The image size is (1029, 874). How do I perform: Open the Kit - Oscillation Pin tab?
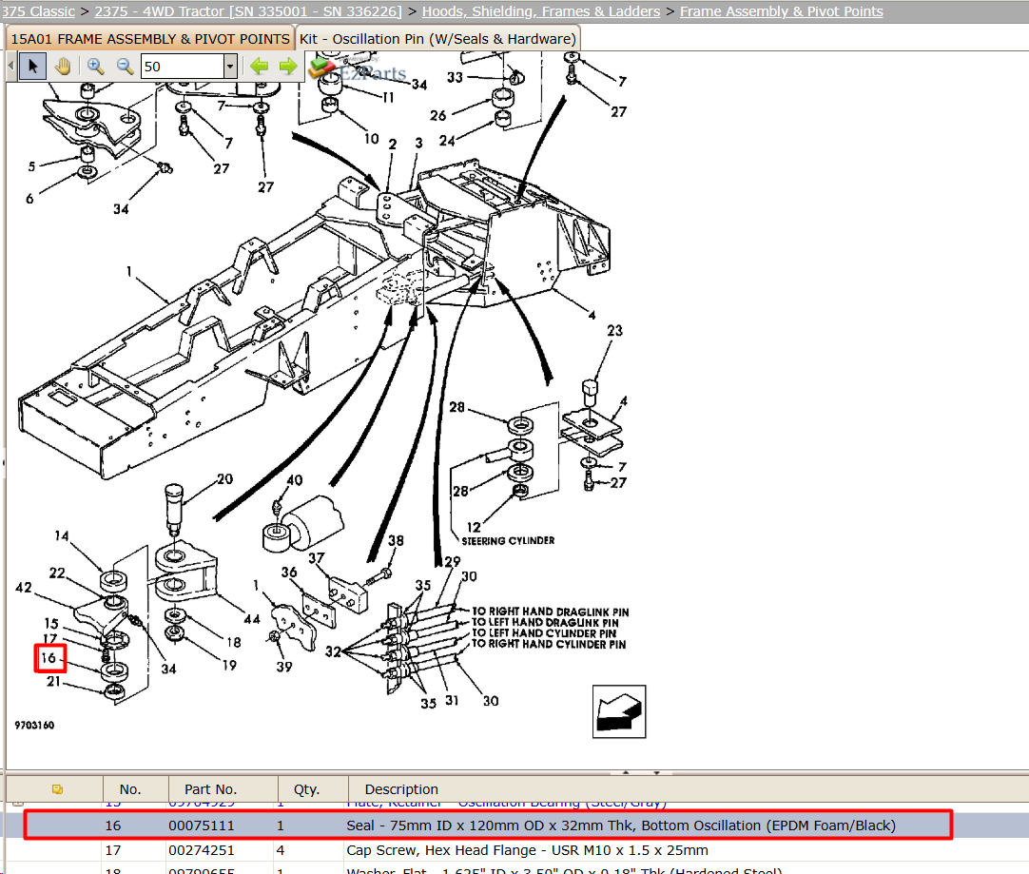tap(437, 39)
